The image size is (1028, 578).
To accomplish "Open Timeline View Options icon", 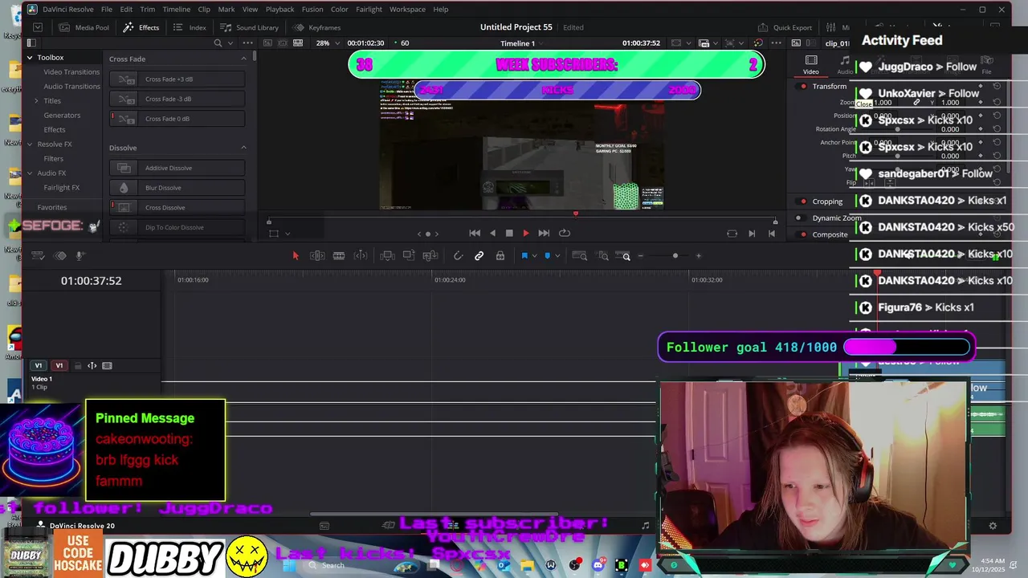I will click(38, 256).
